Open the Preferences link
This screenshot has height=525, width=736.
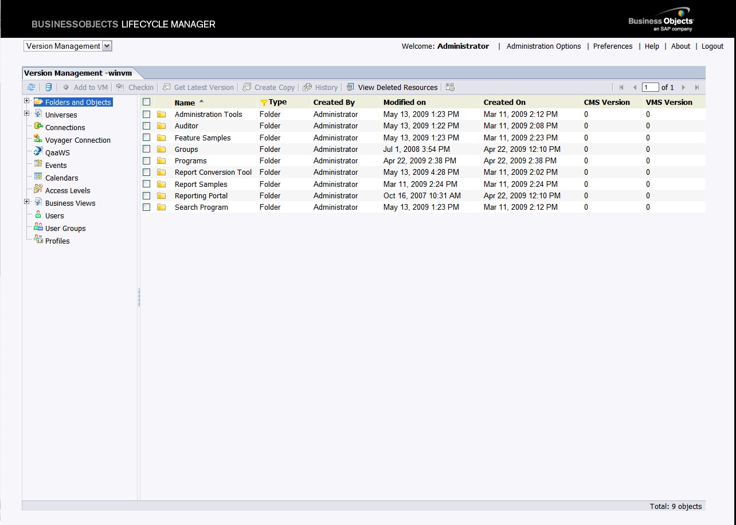613,46
